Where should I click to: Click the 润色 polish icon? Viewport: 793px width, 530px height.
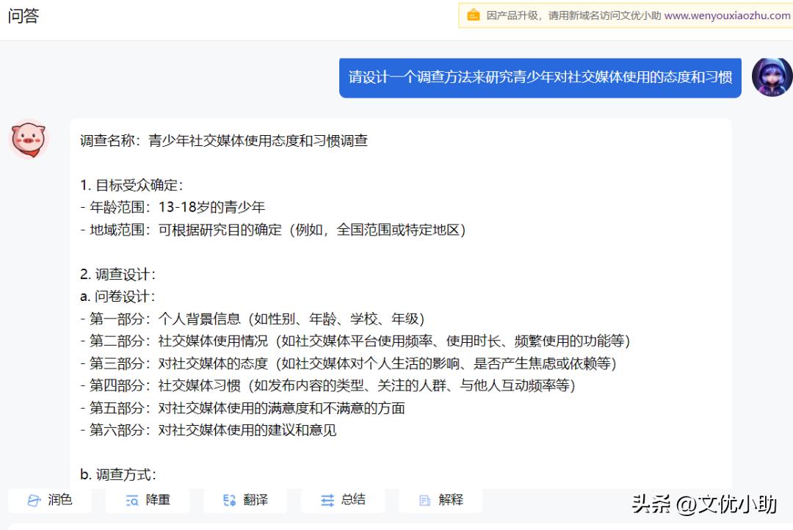click(34, 500)
